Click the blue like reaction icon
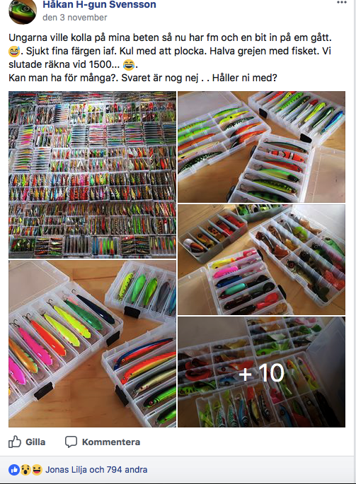The image size is (356, 484). point(14,470)
